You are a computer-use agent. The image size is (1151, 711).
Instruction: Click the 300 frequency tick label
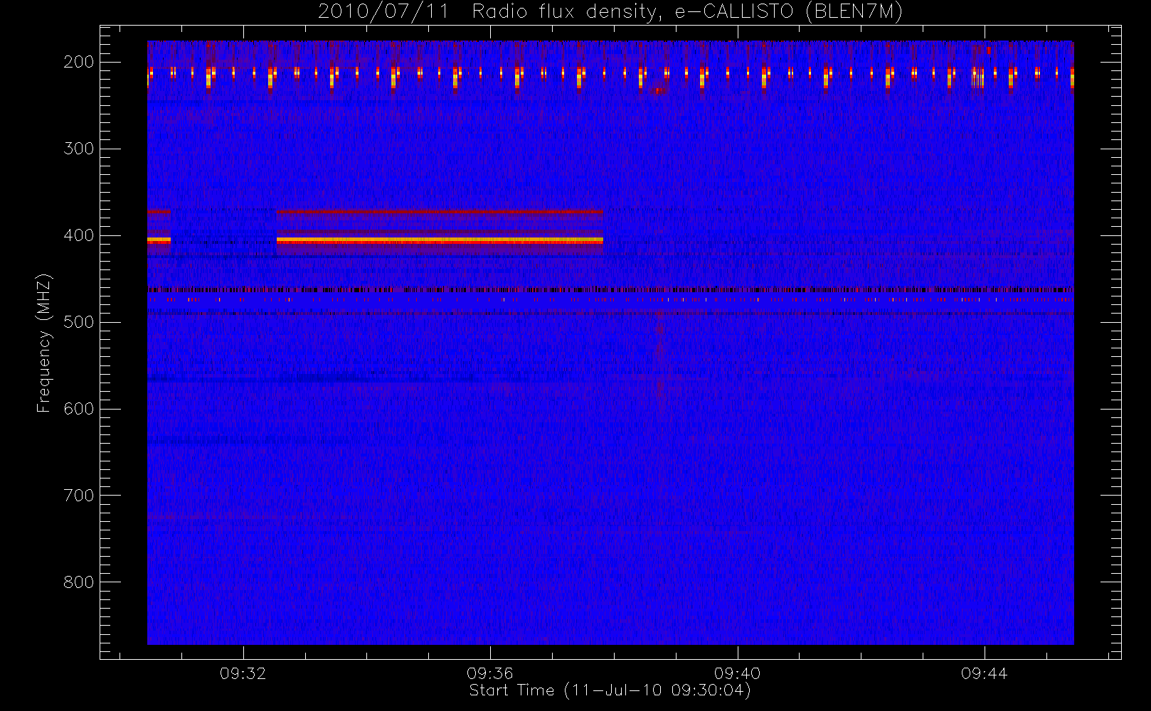coord(78,149)
